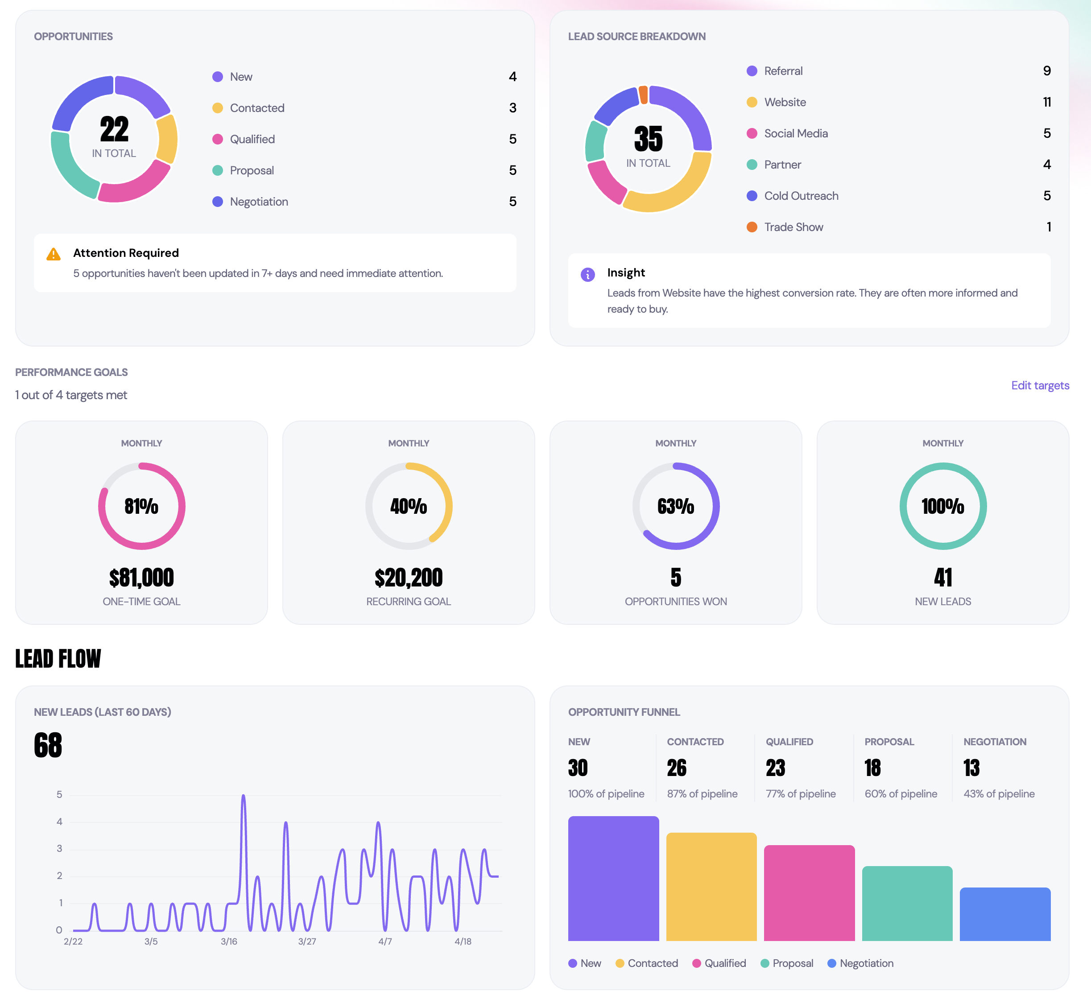The image size is (1091, 999).
Task: Select the teal Proposal funnel bar
Action: [x=908, y=904]
